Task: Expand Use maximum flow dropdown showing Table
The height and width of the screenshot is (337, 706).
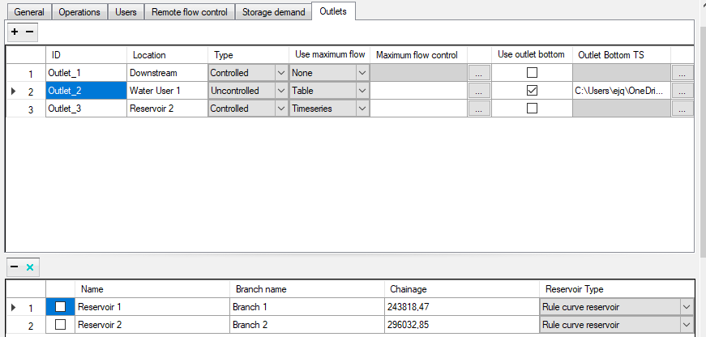Action: click(362, 91)
